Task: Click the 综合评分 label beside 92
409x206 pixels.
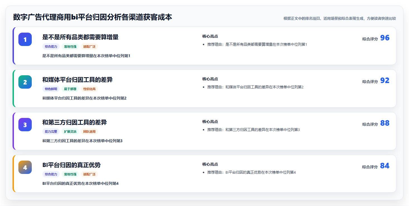Action: coord(370,82)
